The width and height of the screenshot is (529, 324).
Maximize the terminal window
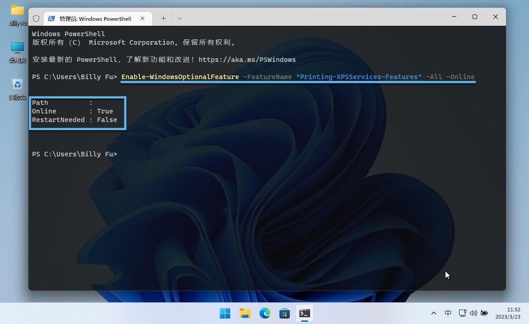coord(475,17)
